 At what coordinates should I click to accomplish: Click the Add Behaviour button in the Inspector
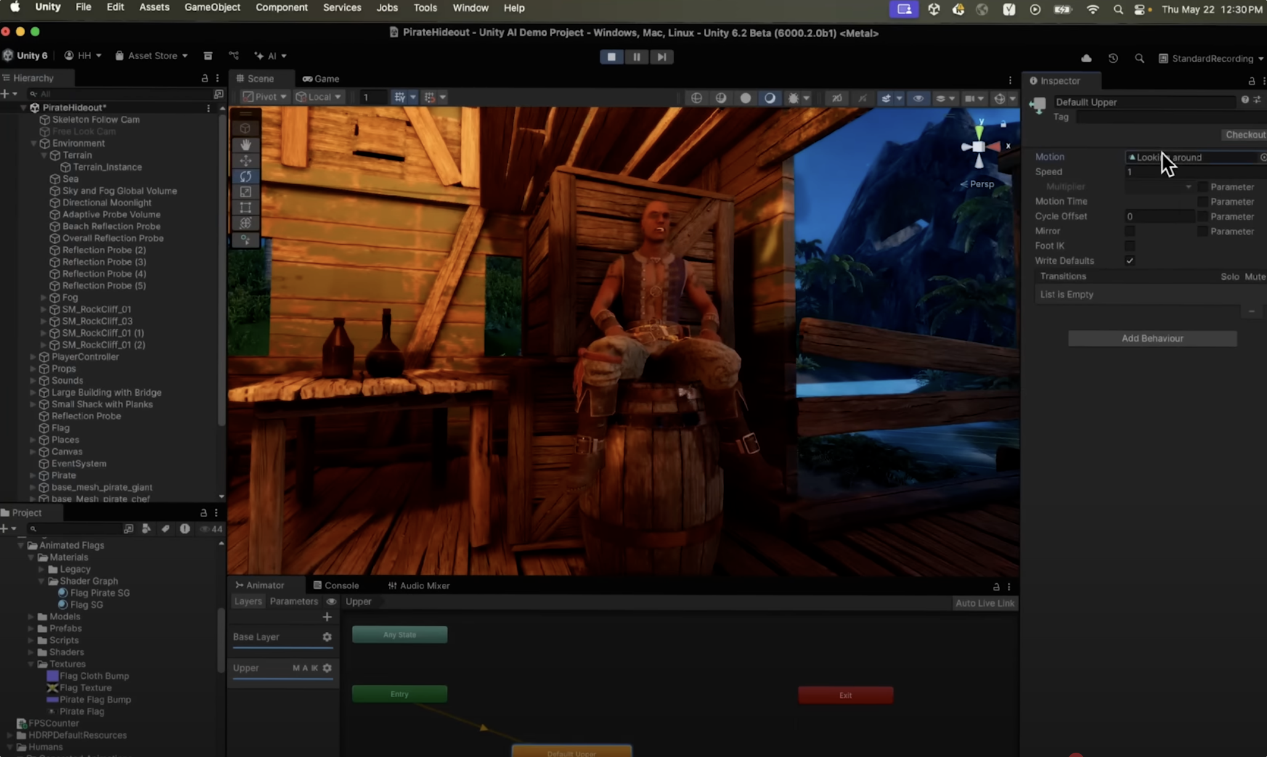pyautogui.click(x=1152, y=338)
